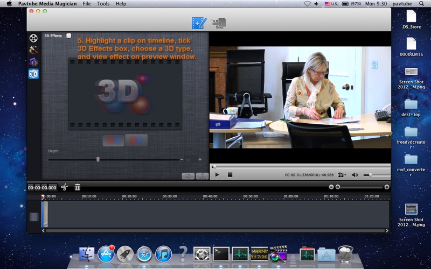Screen dimensions: 431x269
Task: Open the Apple menu
Action: point(9,4)
